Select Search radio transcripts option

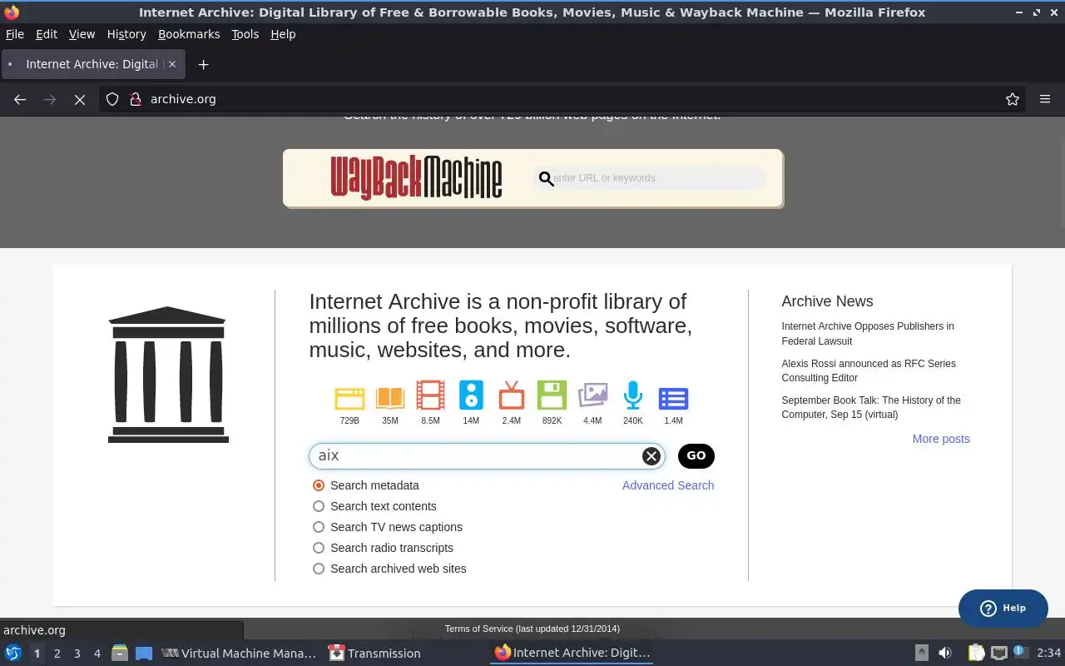(x=319, y=548)
